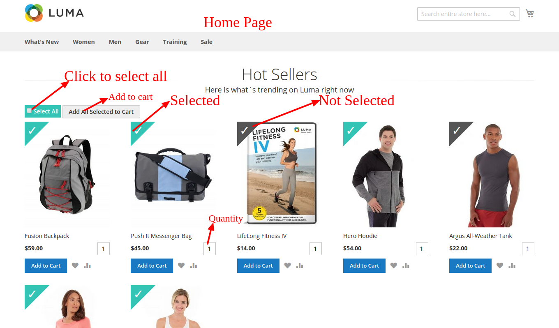Deselect the Fusion Backpack corner checkmark
This screenshot has width=559, height=328.
click(32, 130)
